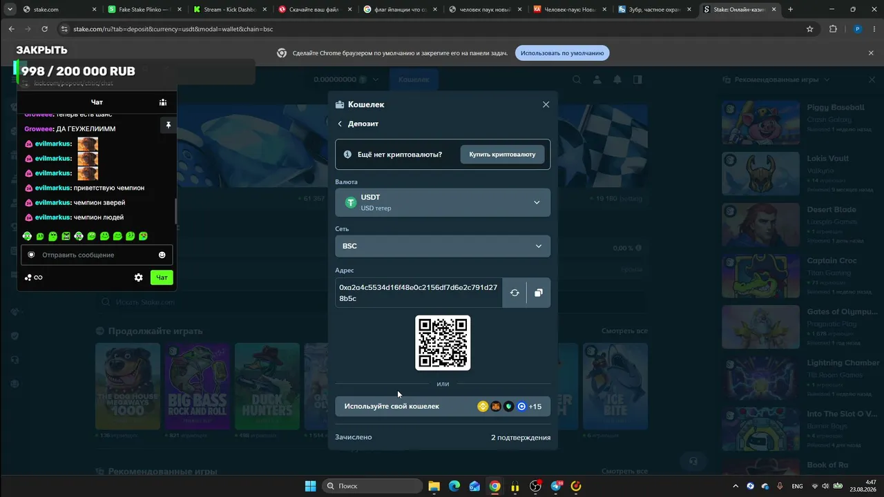Viewport: 884px width, 497px height.
Task: Select the Чат tab header
Action: [x=97, y=102]
